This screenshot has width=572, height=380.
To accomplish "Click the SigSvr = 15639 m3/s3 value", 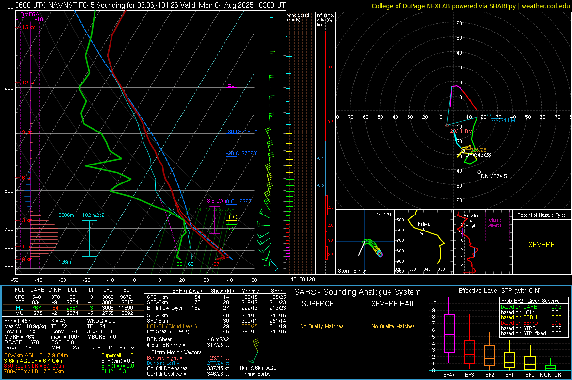I will pyautogui.click(x=112, y=347).
